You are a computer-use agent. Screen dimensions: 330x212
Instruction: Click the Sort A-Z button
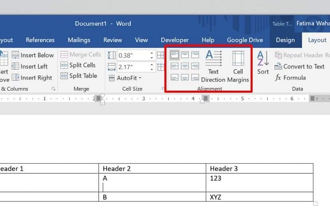click(x=263, y=63)
